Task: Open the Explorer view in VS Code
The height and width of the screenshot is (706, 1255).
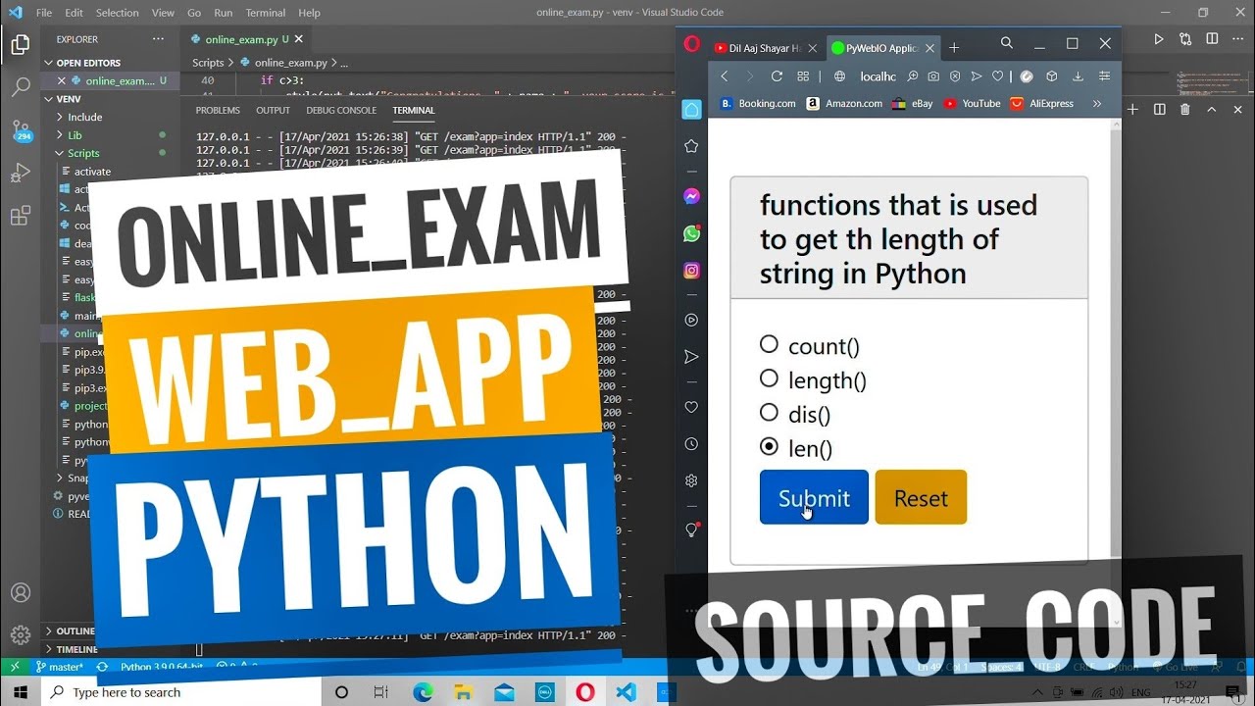Action: pyautogui.click(x=21, y=44)
